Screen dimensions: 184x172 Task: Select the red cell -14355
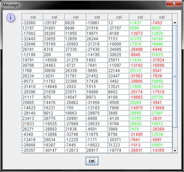click(x=161, y=150)
